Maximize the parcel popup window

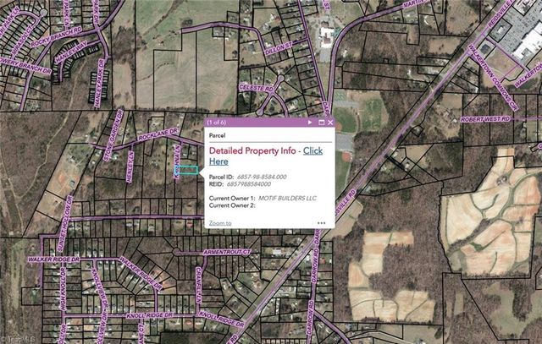(321, 123)
